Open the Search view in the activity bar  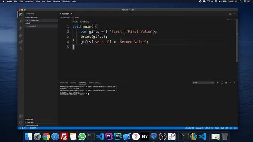pyautogui.click(x=21, y=21)
